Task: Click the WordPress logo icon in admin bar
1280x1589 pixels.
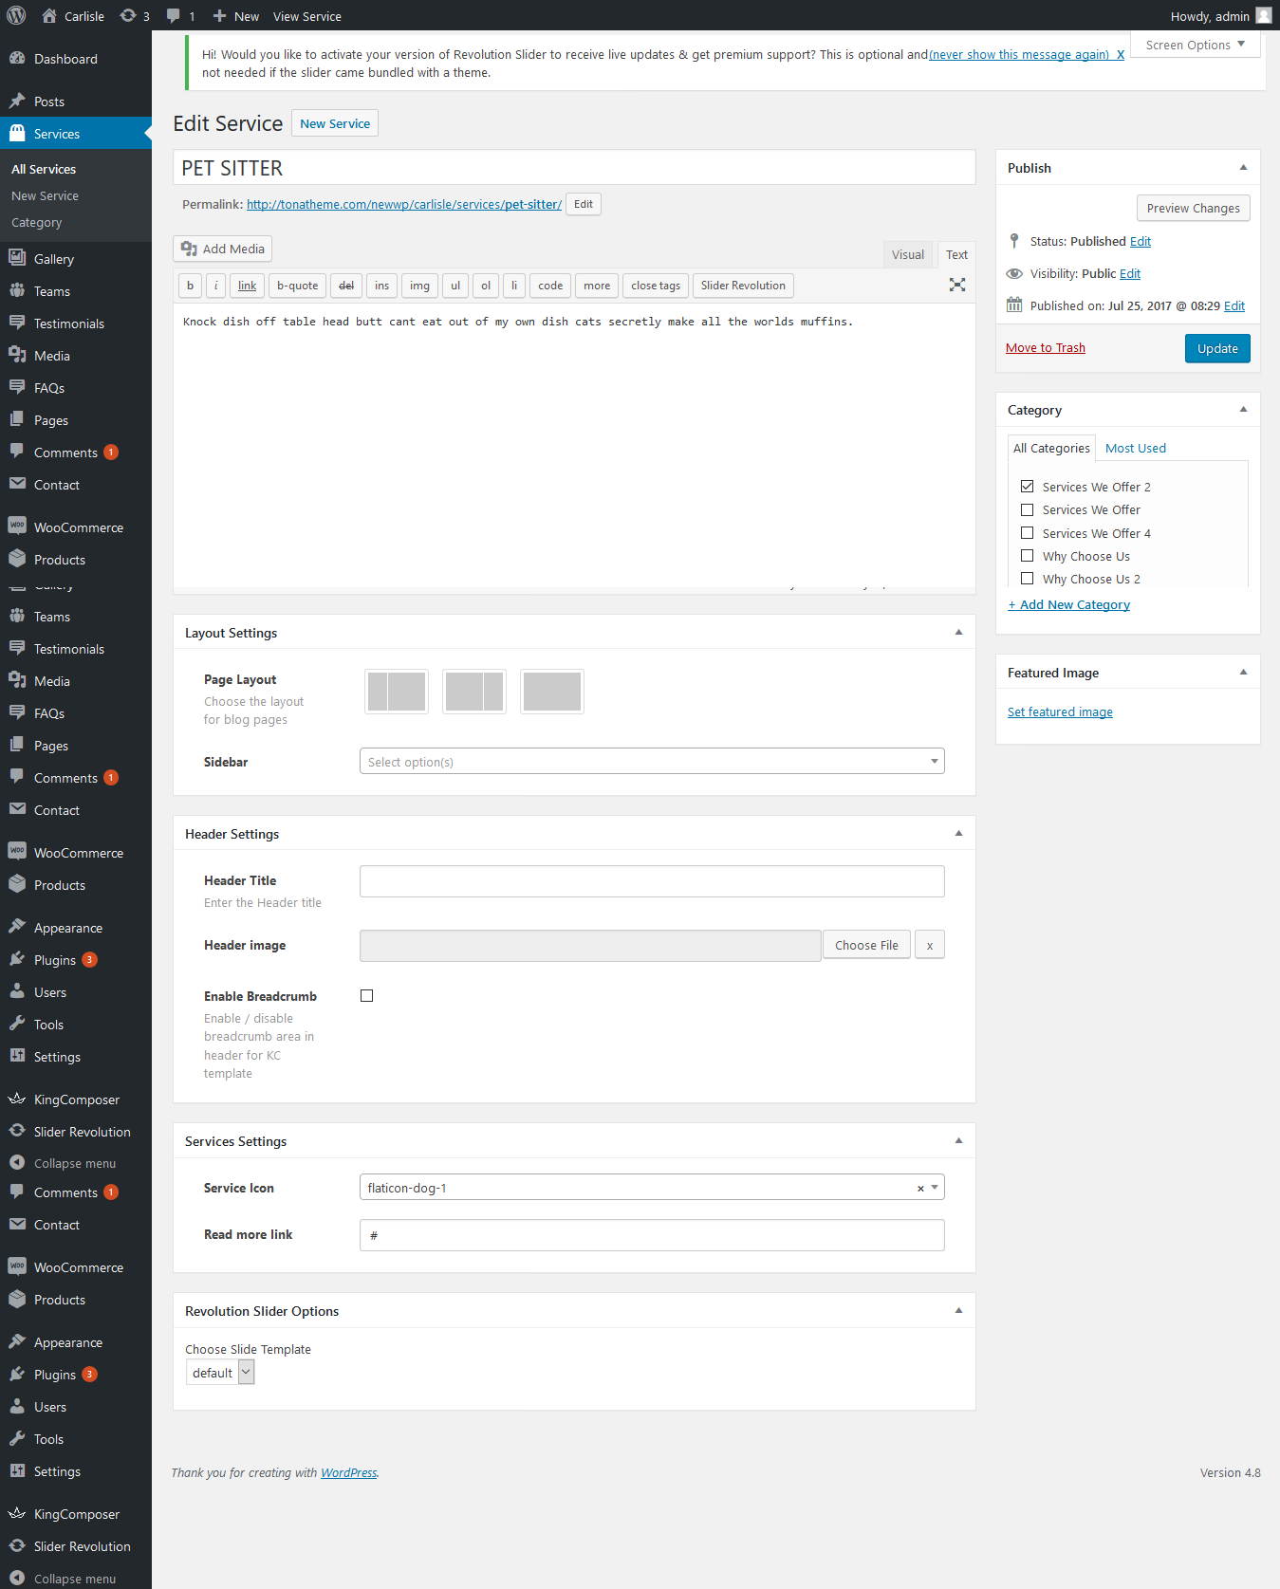Action: (16, 16)
